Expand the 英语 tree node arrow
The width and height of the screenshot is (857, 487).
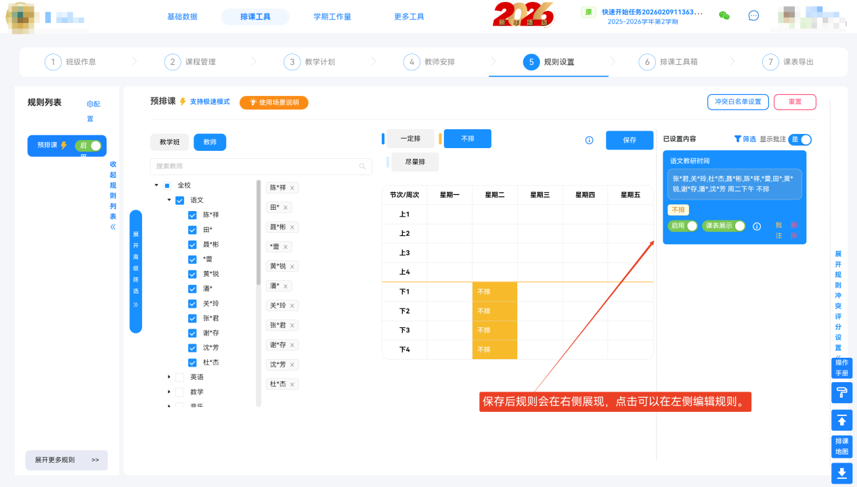pos(169,377)
